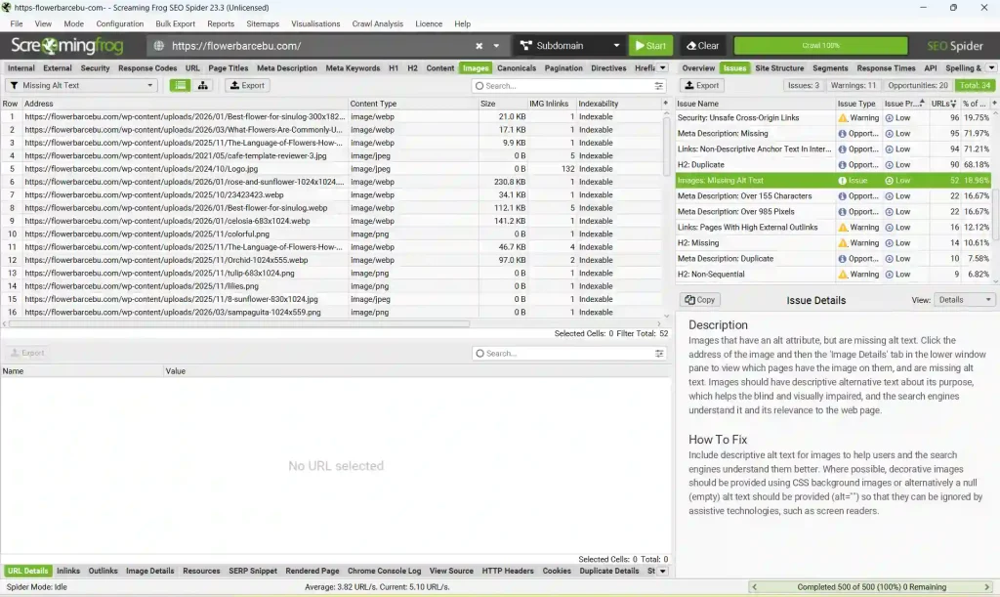The height and width of the screenshot is (597, 1000).
Task: Open the Subdomain crawl scope dropdown
Action: [x=569, y=46]
